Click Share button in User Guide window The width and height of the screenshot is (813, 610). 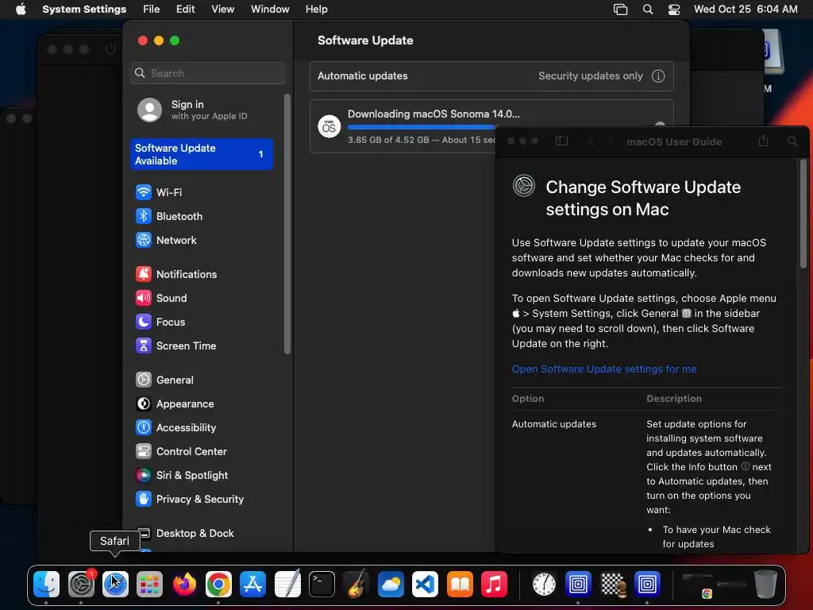(x=763, y=141)
